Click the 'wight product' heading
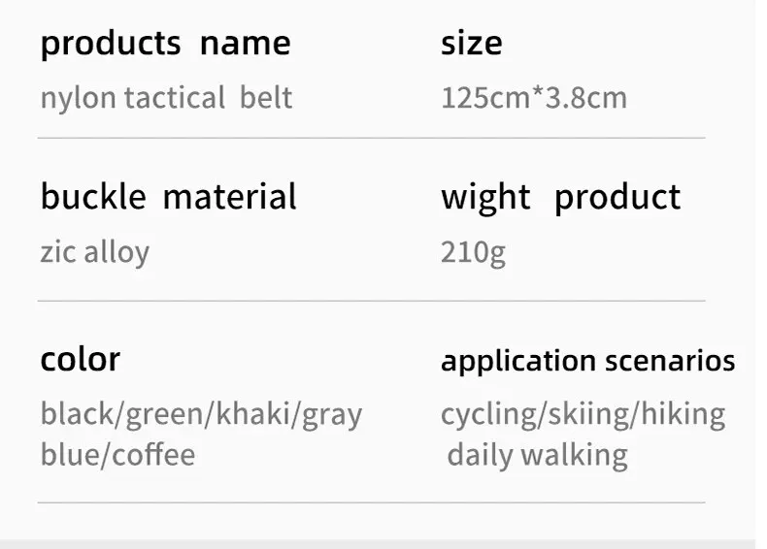 [560, 198]
